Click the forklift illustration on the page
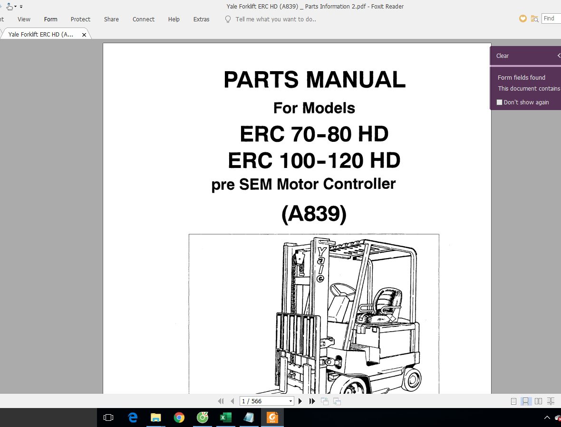 coord(314,314)
